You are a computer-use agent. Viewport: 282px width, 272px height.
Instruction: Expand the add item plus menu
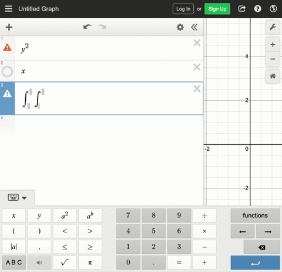point(9,27)
